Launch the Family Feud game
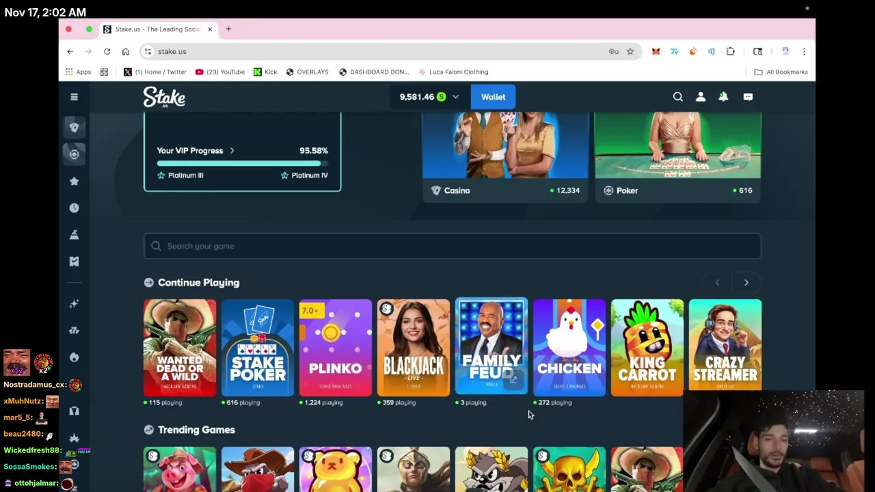The height and width of the screenshot is (492, 875). [x=492, y=346]
